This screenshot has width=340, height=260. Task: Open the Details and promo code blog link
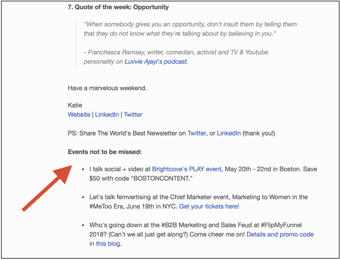201,239
